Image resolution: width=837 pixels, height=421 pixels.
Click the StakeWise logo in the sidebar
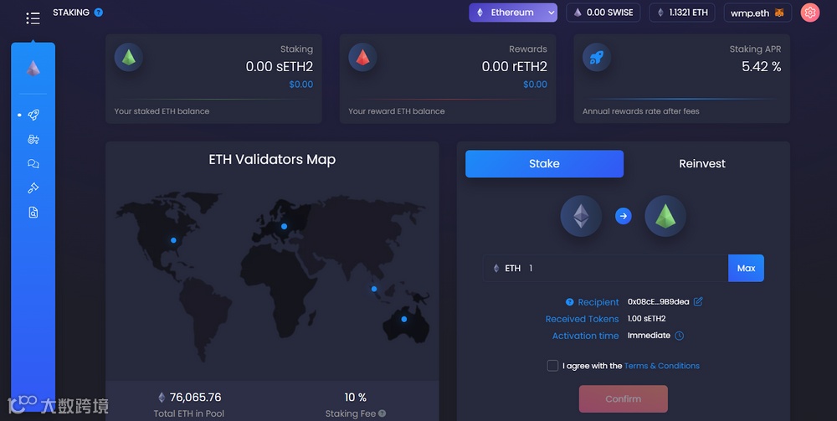coord(33,69)
